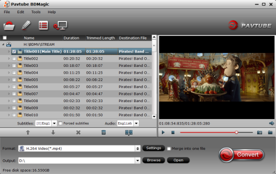Image resolution: width=276 pixels, height=174 pixels.
Task: Click the Trimmed Length column header
Action: coord(102,38)
